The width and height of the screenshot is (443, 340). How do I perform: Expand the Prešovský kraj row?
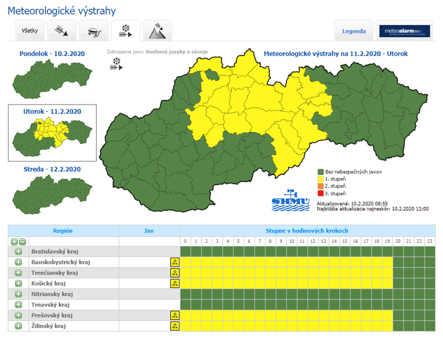(19, 315)
